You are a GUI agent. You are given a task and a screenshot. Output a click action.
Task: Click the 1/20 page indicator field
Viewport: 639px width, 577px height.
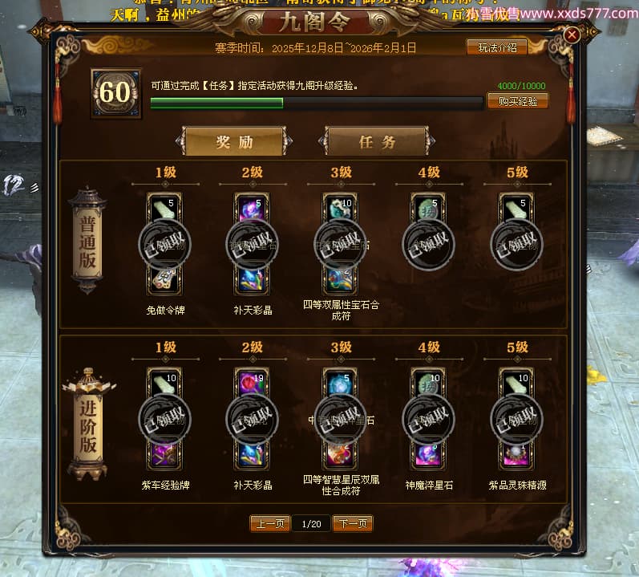(311, 523)
